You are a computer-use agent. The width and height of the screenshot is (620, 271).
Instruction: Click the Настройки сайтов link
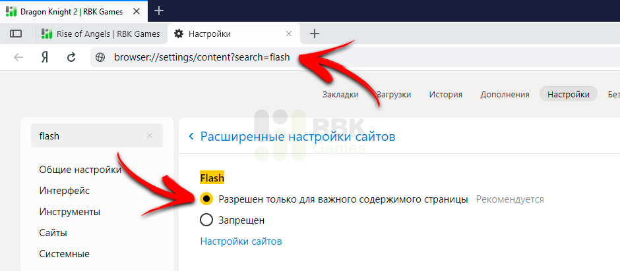coord(241,241)
